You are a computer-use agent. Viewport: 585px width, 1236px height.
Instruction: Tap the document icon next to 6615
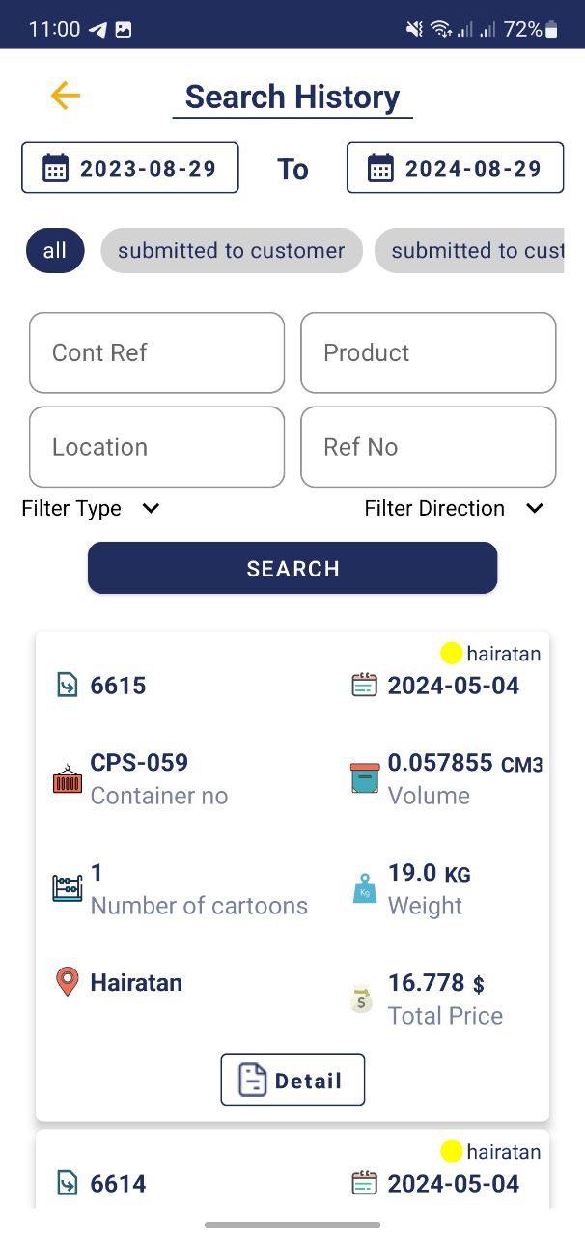(68, 686)
